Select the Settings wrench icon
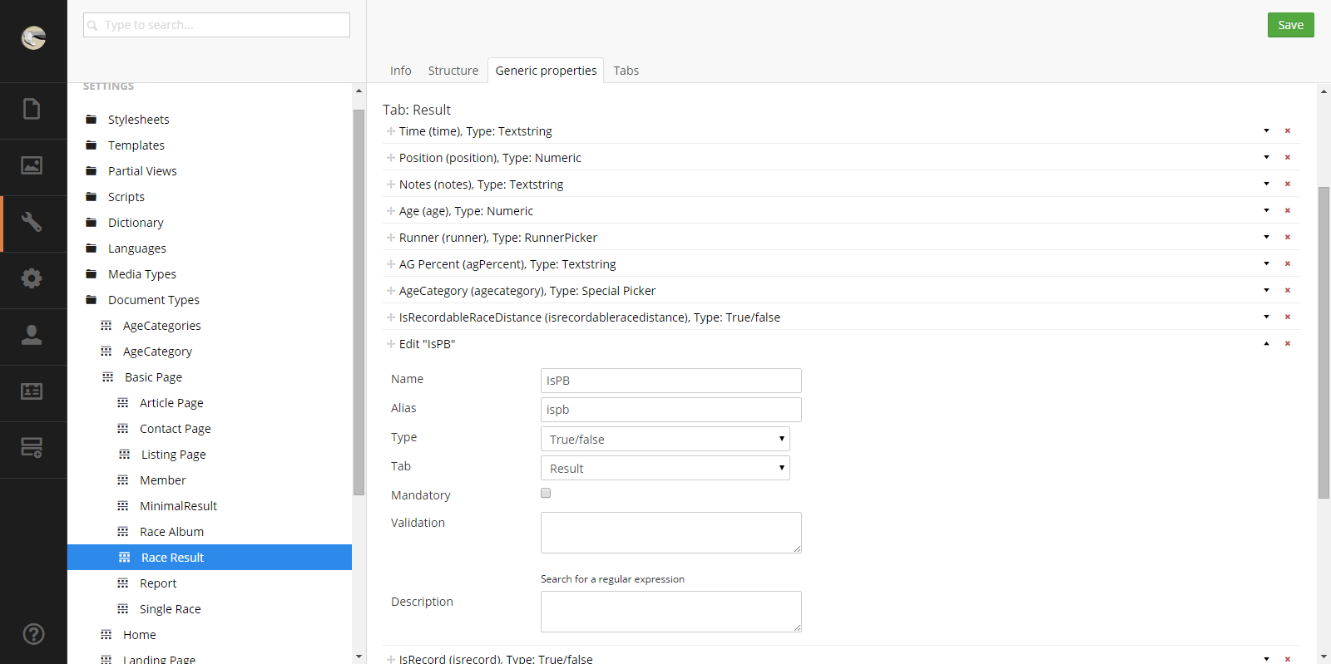The width and height of the screenshot is (1331, 664). tap(32, 222)
